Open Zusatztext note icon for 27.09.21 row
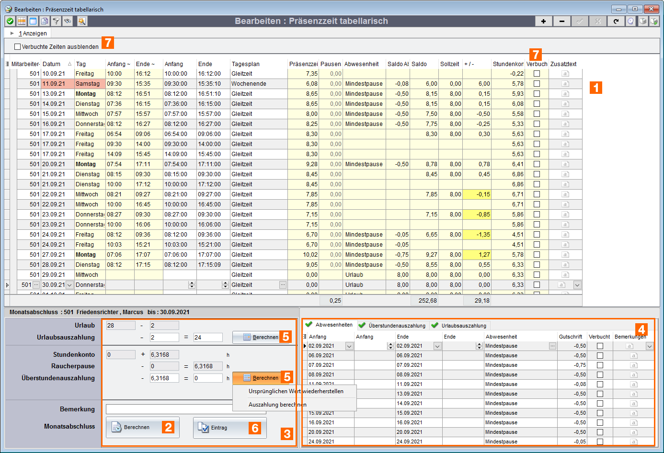Image resolution: width=664 pixels, height=453 pixels. click(x=565, y=255)
